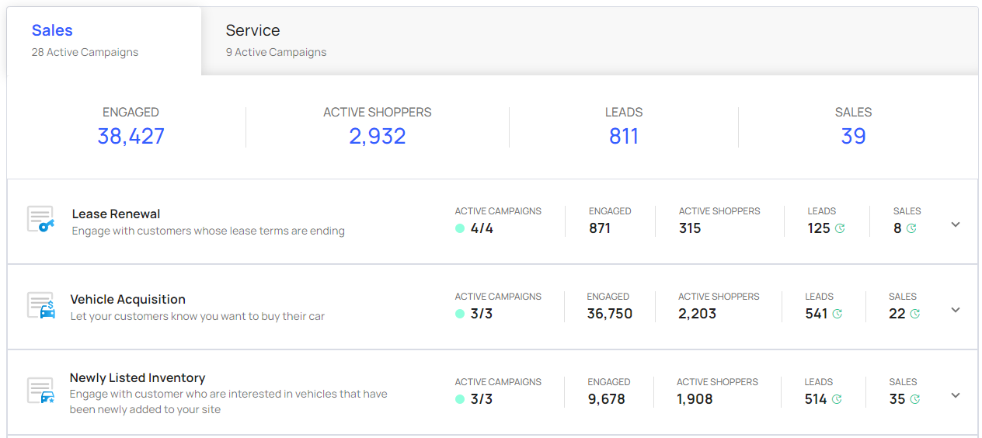Click refresh icon next to Newly Listed leads
This screenshot has width=982, height=438.
pyautogui.click(x=837, y=399)
